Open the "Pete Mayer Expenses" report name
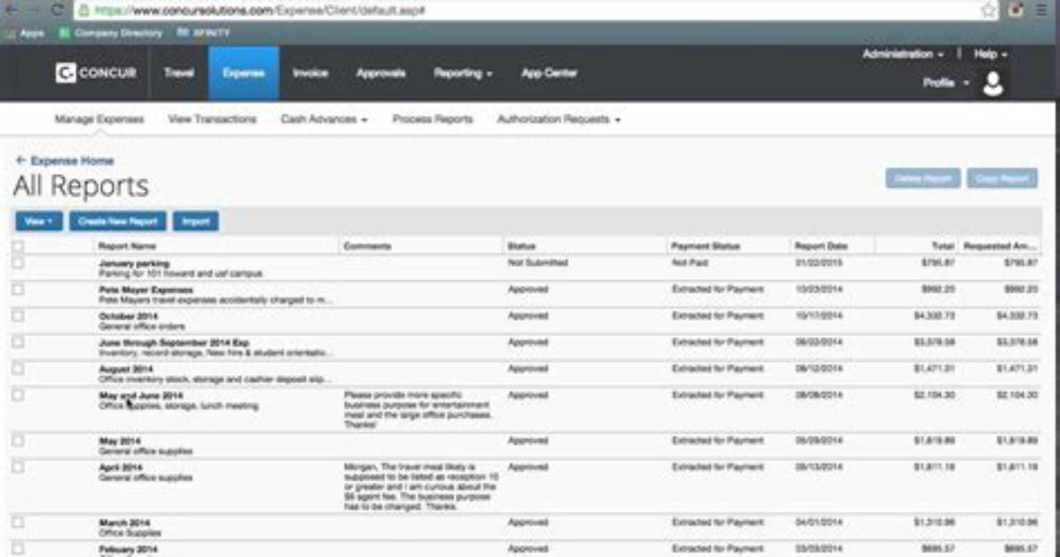Image resolution: width=1060 pixels, height=557 pixels. pos(145,290)
